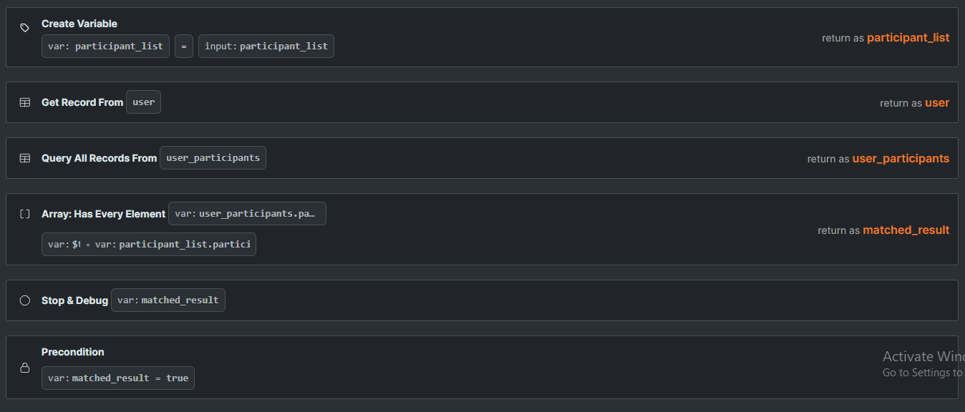
Task: Open the $1 = participant_list condition chip
Action: click(x=149, y=245)
